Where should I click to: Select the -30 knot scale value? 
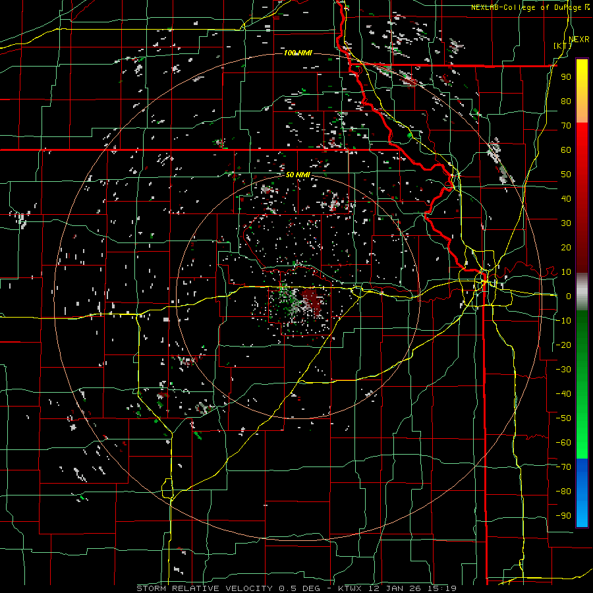click(563, 370)
